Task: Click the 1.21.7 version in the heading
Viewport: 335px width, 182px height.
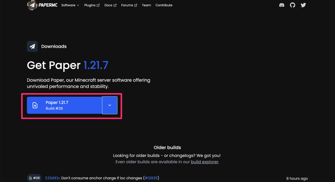Action: point(96,65)
